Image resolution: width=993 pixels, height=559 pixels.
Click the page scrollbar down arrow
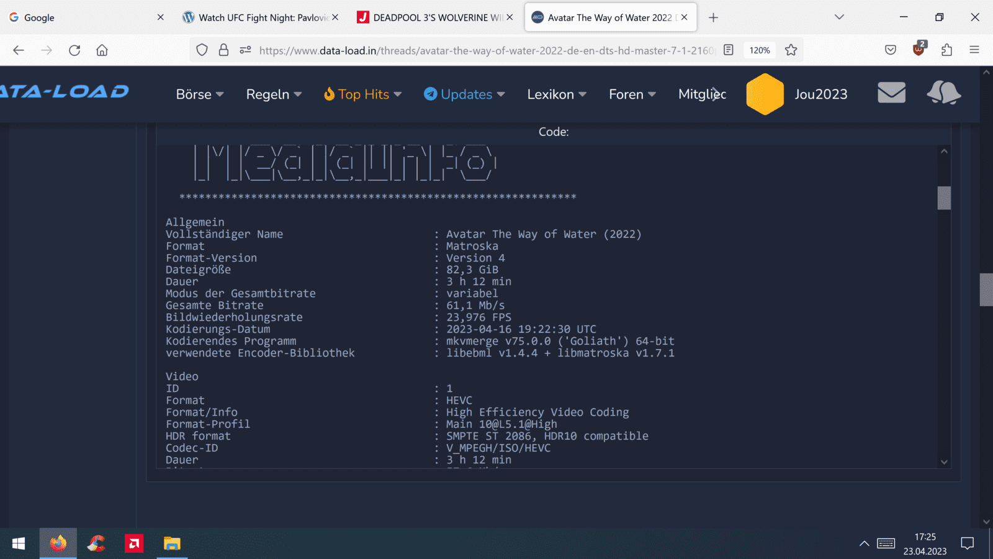click(x=986, y=522)
